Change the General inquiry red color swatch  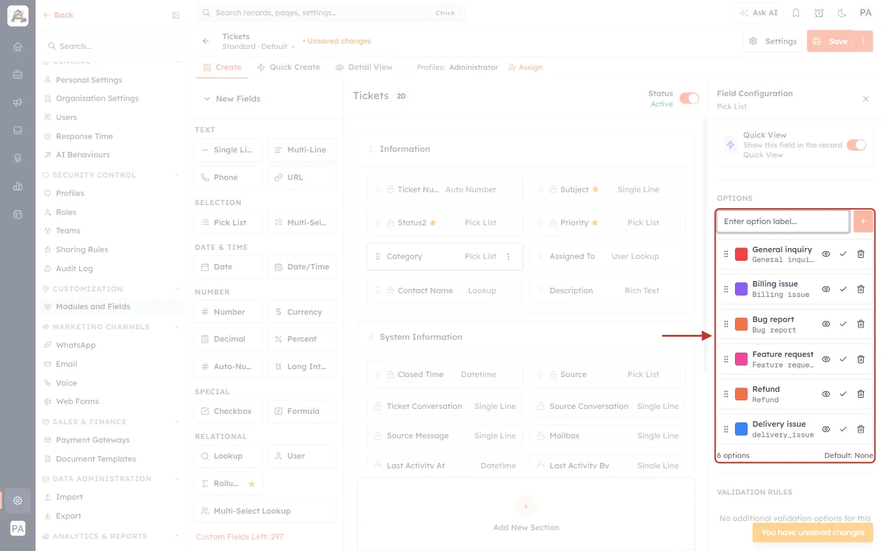point(741,254)
